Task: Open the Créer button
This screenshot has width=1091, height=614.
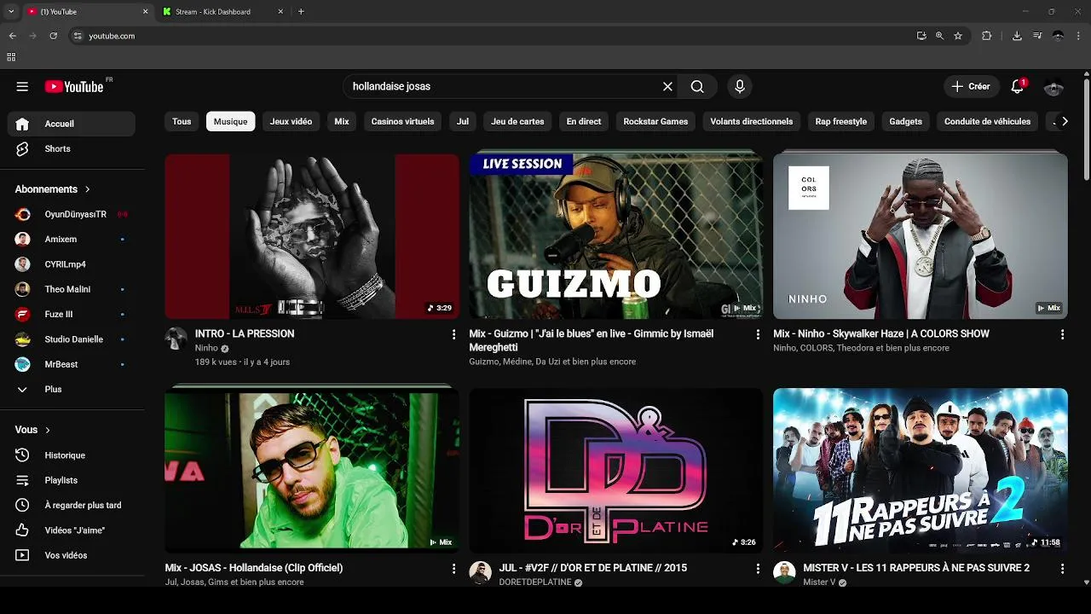Action: point(971,86)
